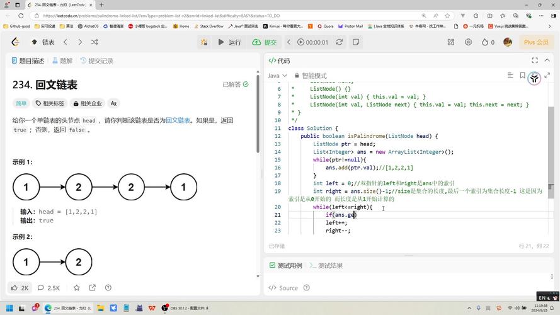Click the browser address bar
The width and height of the screenshot is (560, 315).
coord(229,16)
